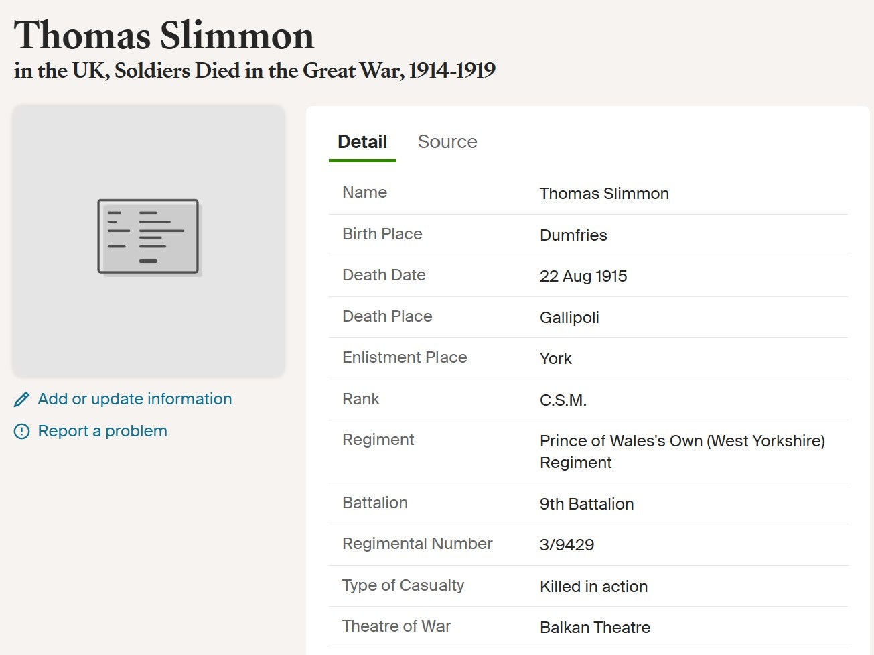The width and height of the screenshot is (874, 655).
Task: Click the Soldiers Died collection subtitle
Action: (253, 70)
